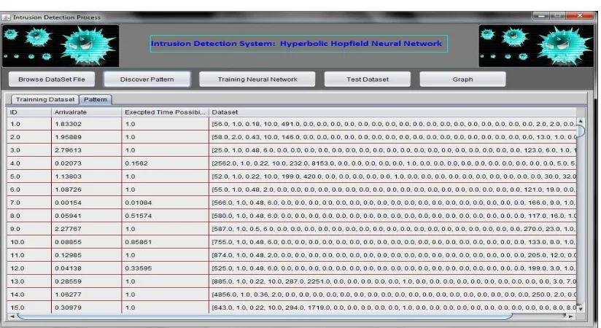Viewport: 601px width, 328px height.
Task: Run the Discover Pattern button
Action: click(147, 79)
